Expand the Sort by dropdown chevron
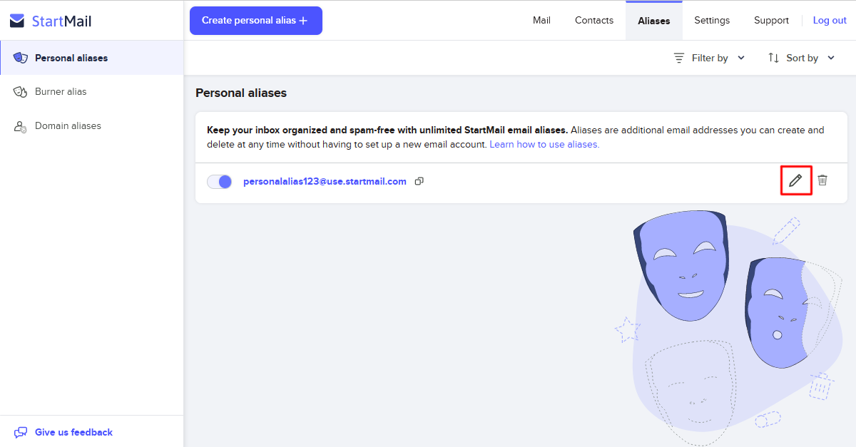The height and width of the screenshot is (447, 856). [831, 58]
